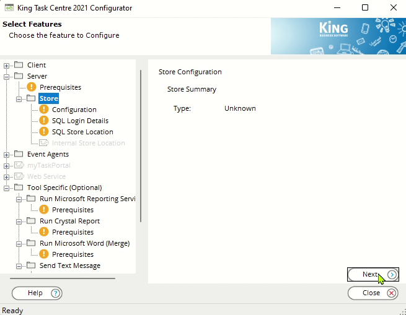Collapse the Server tree node
The image size is (406, 315).
6,77
